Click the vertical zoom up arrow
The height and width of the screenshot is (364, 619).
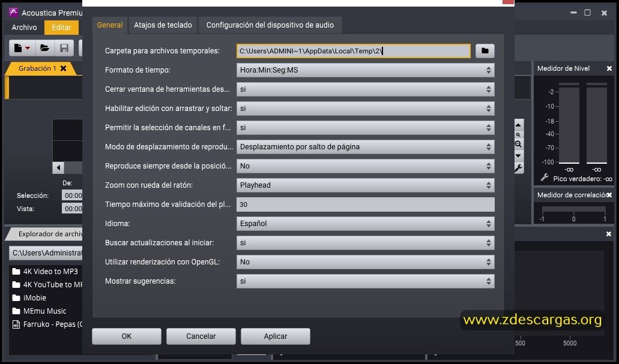pos(518,125)
